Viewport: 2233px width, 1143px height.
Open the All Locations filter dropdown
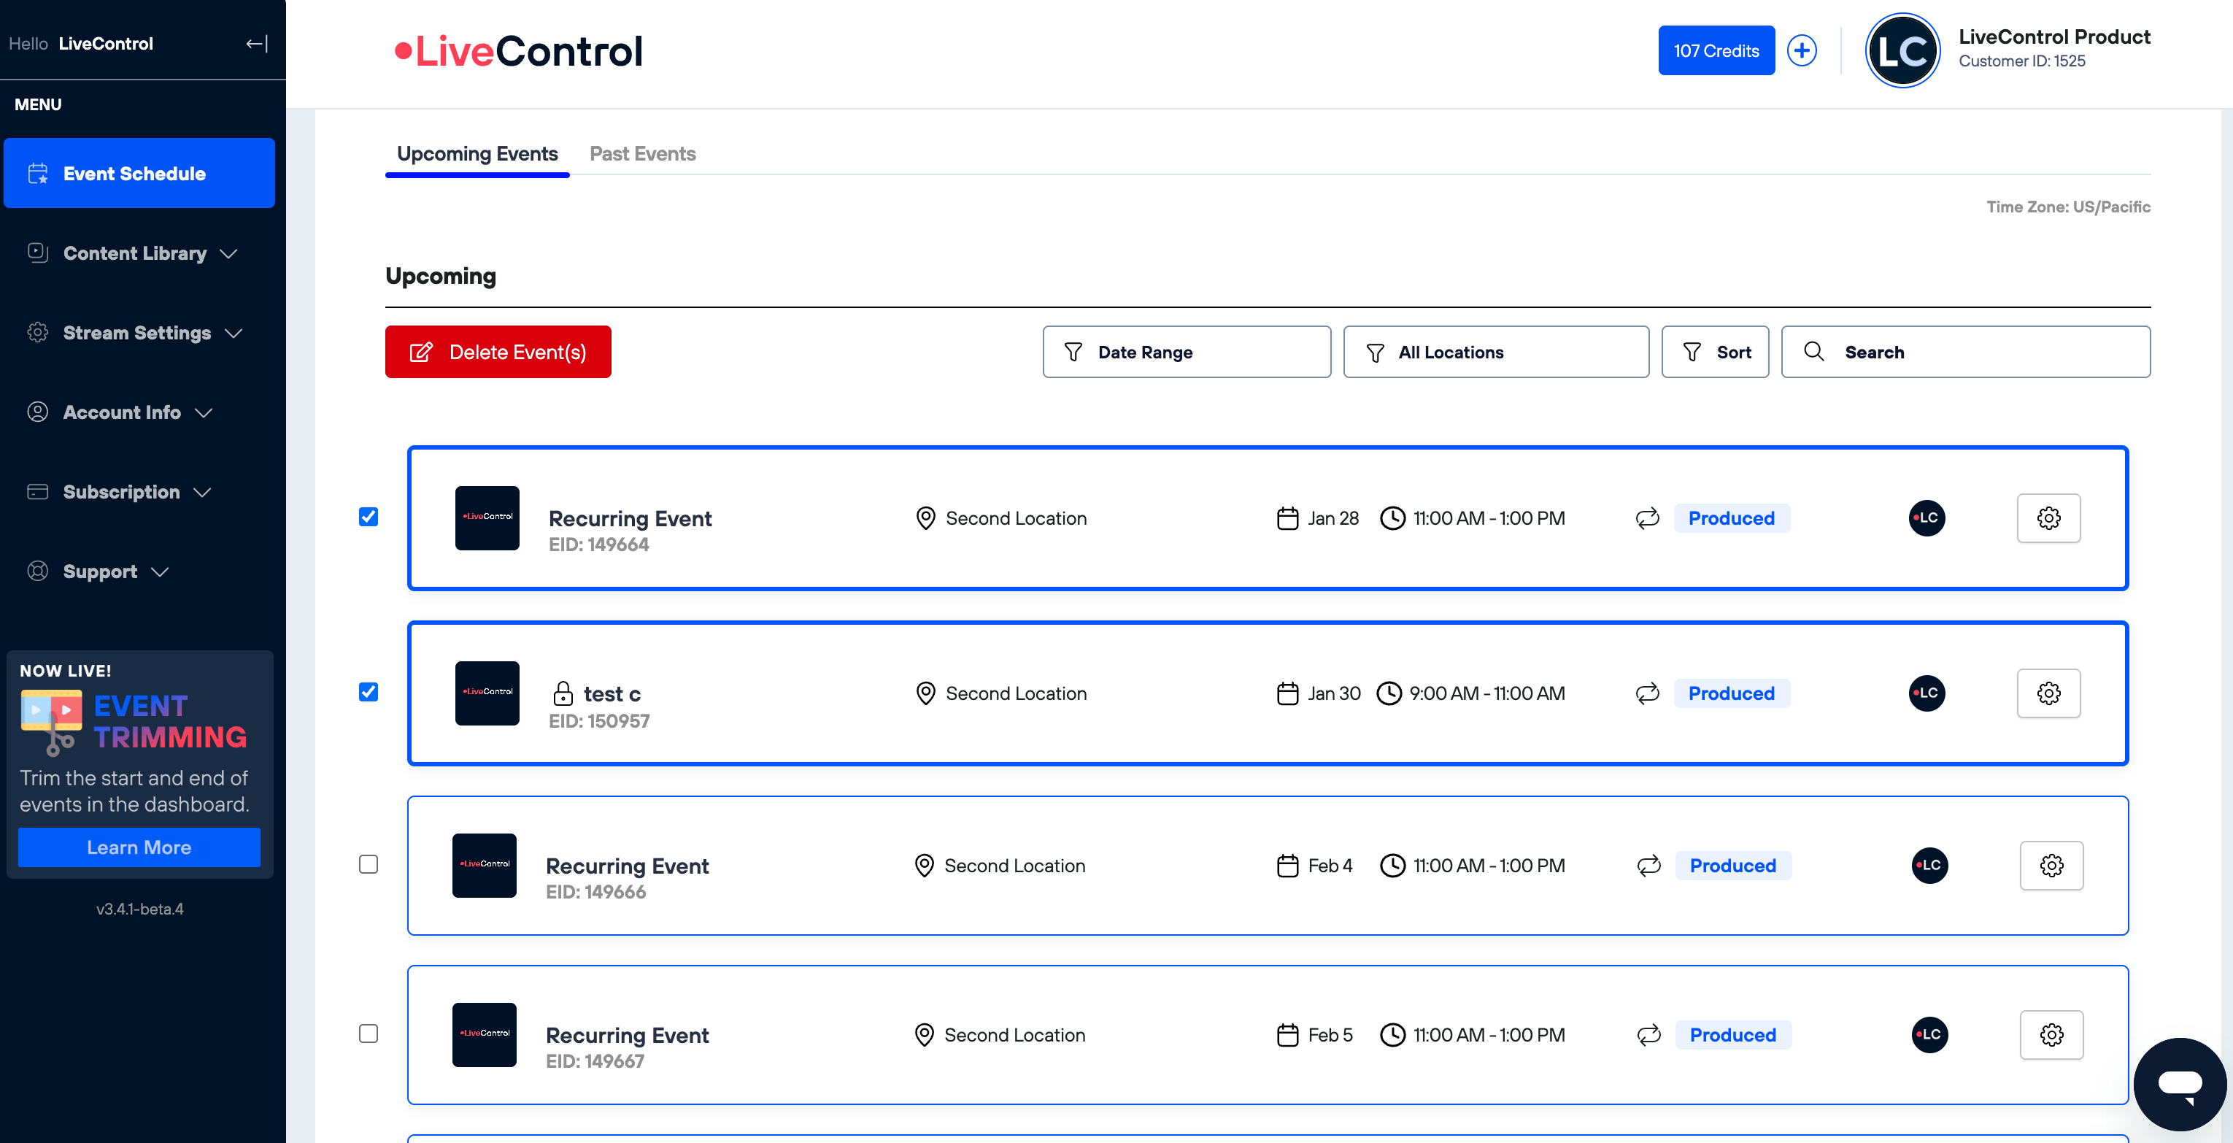tap(1495, 352)
